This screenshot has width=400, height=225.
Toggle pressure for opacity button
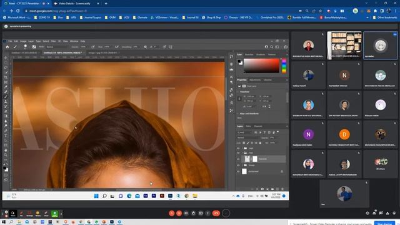click(x=93, y=47)
